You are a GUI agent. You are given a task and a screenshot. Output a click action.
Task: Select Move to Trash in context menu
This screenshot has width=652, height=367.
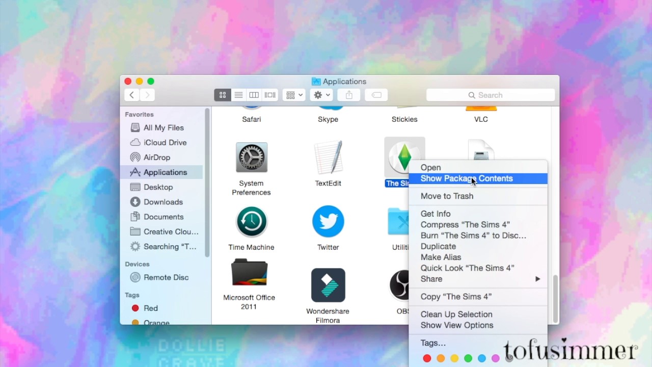click(x=447, y=196)
